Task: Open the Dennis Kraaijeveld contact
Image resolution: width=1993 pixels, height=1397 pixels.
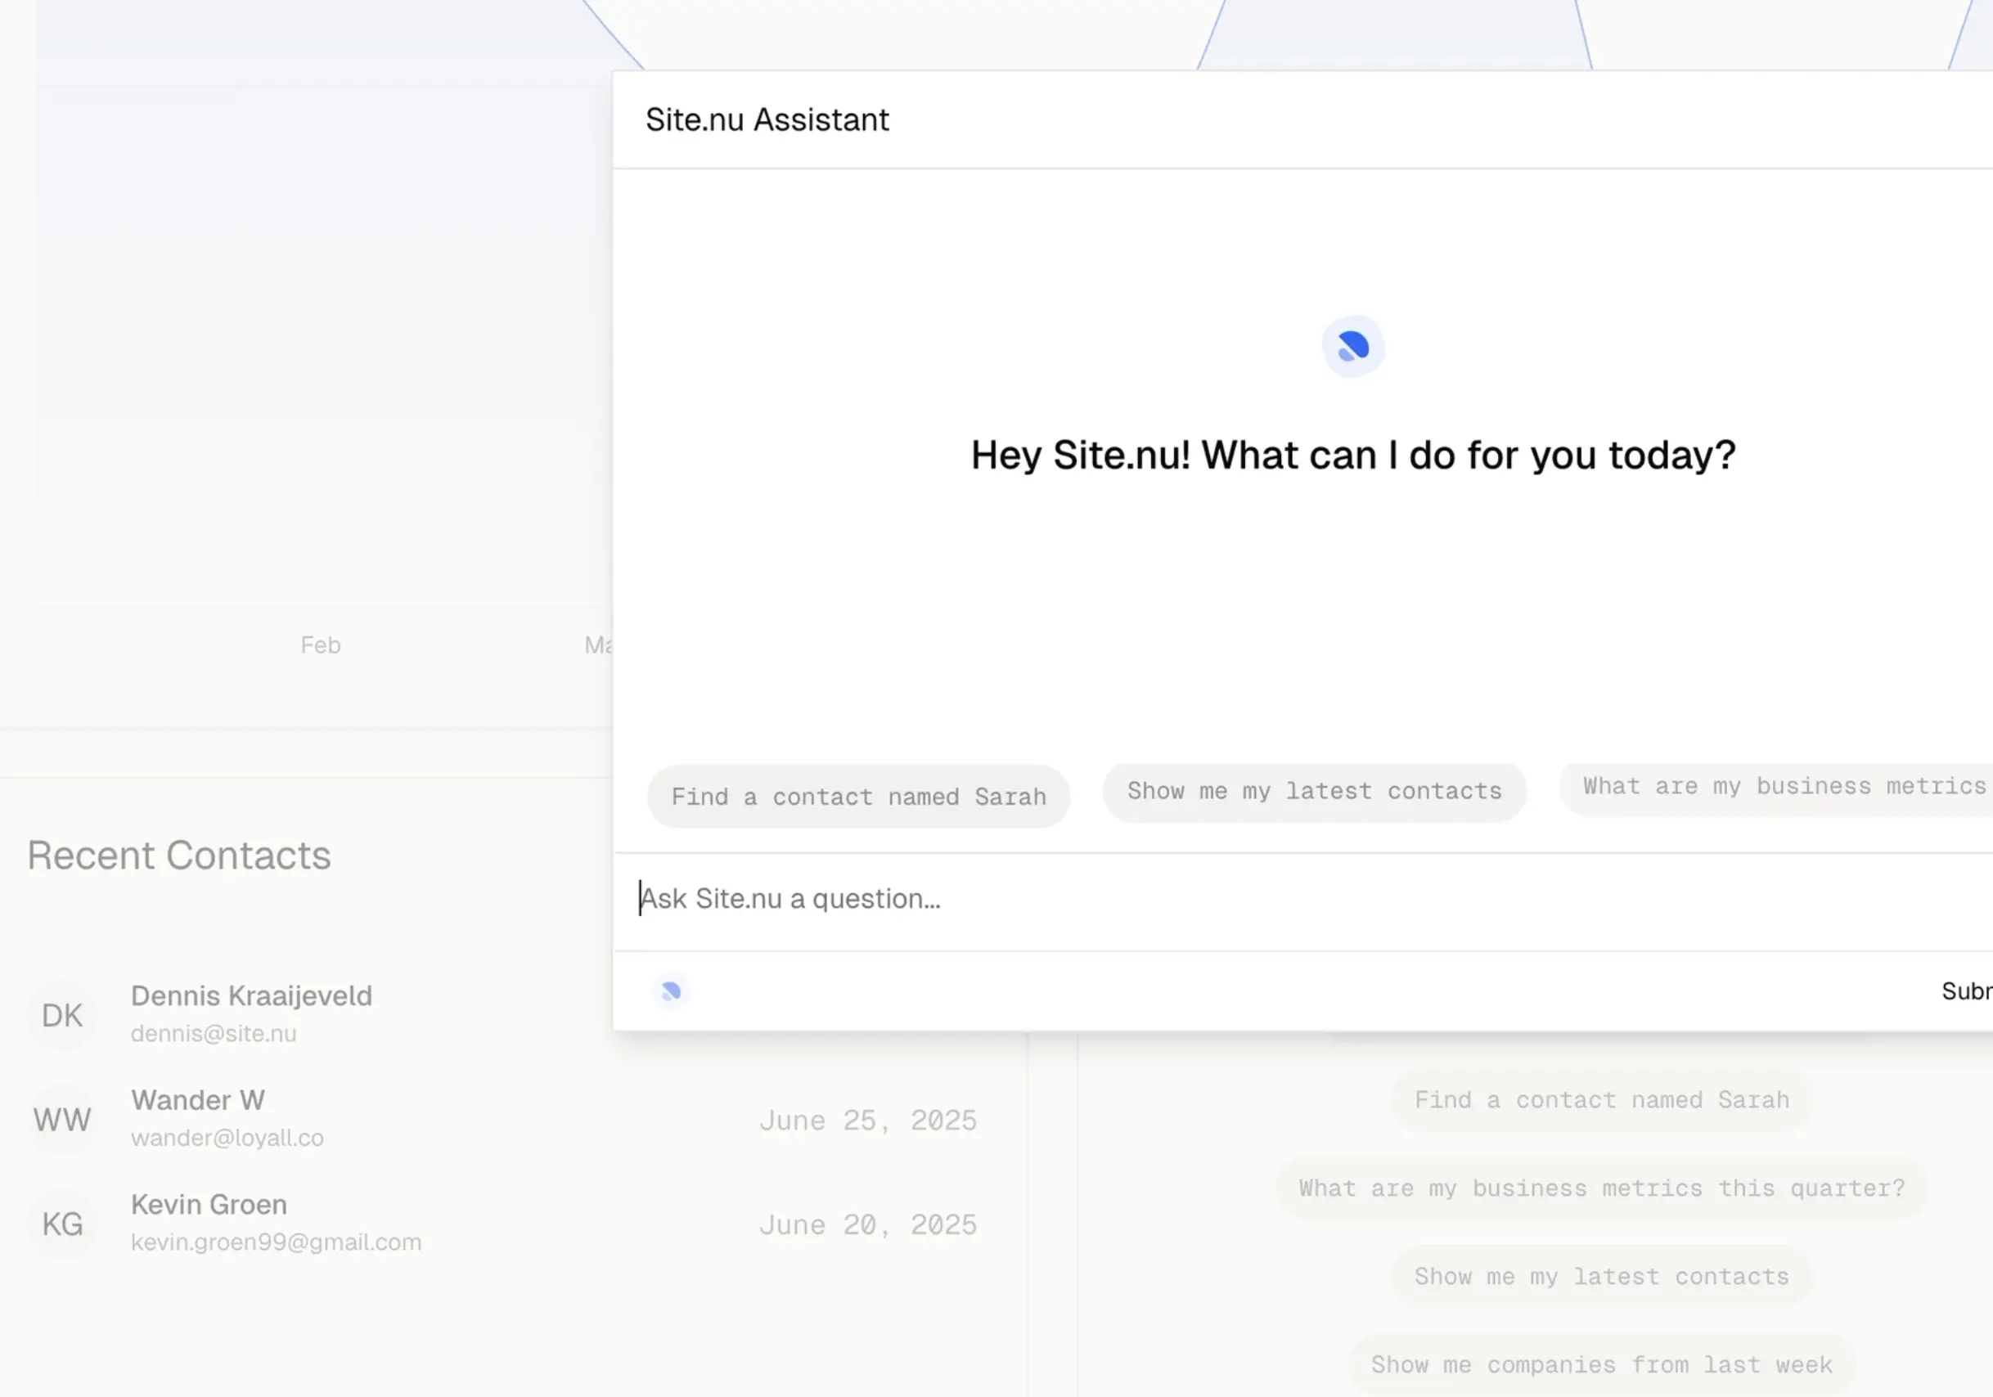Action: click(251, 995)
